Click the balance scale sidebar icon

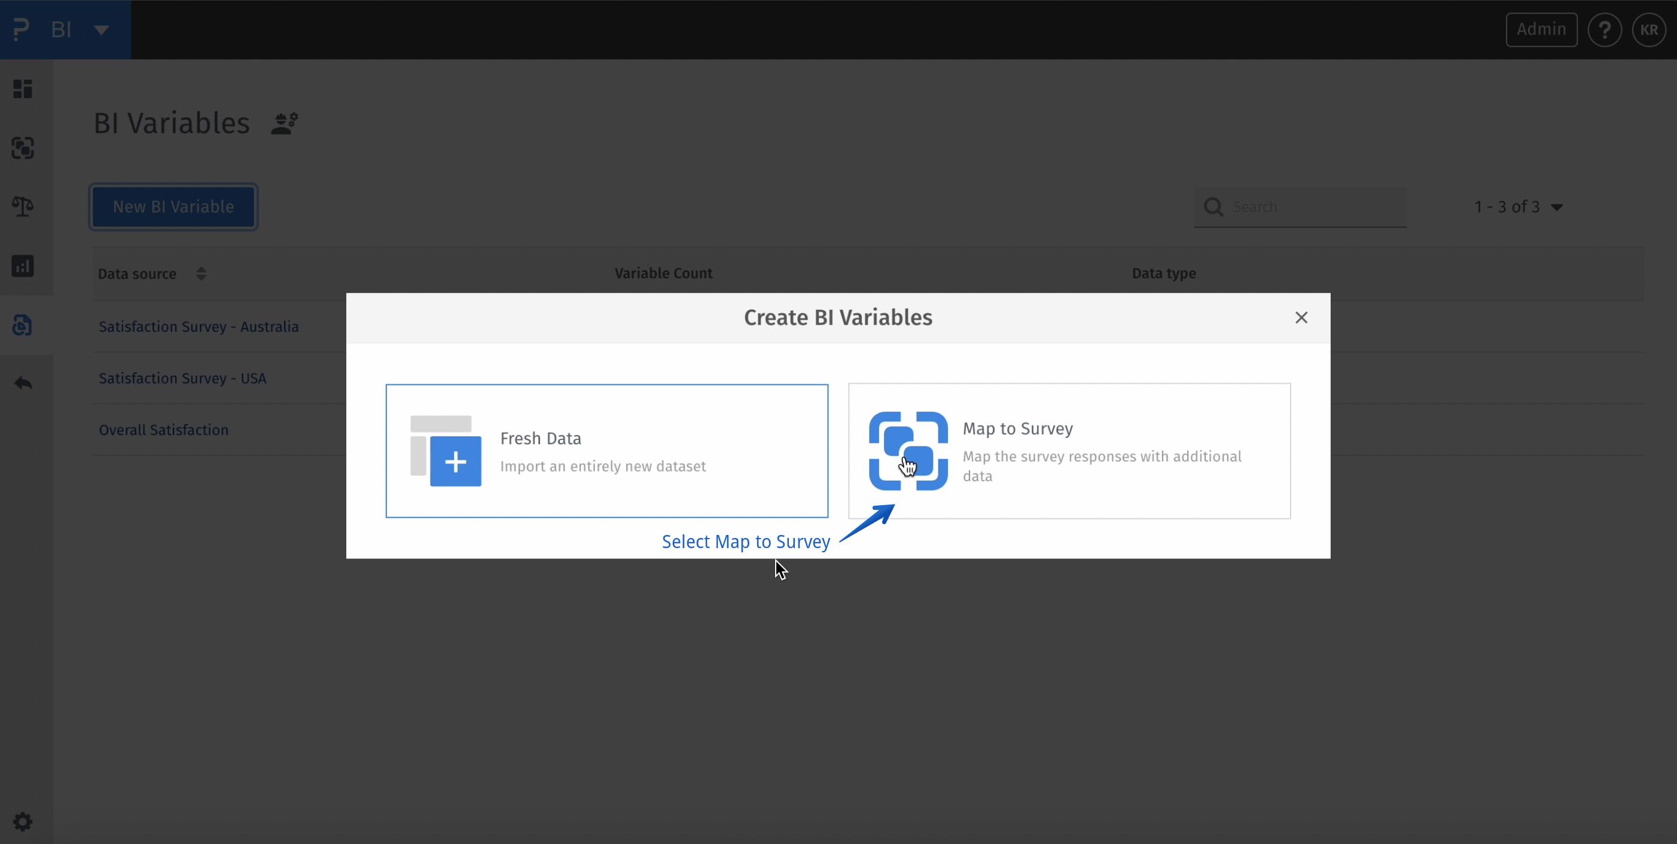(23, 207)
